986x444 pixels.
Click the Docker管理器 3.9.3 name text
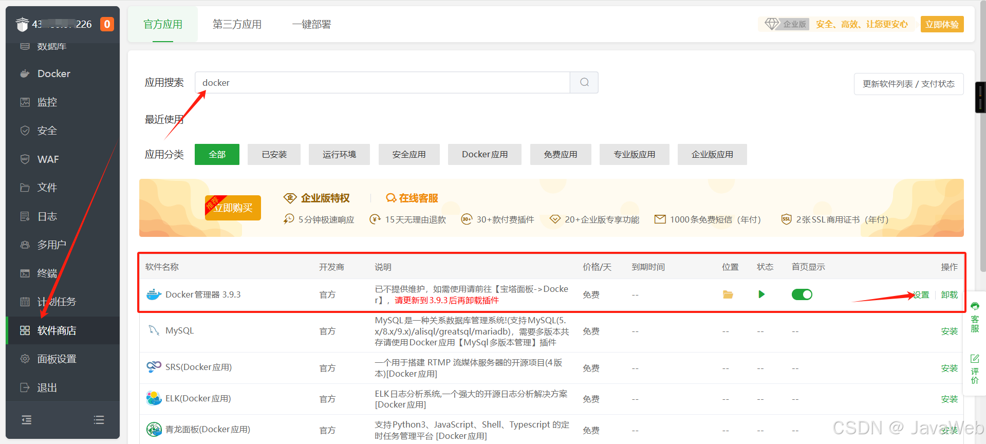tap(203, 294)
